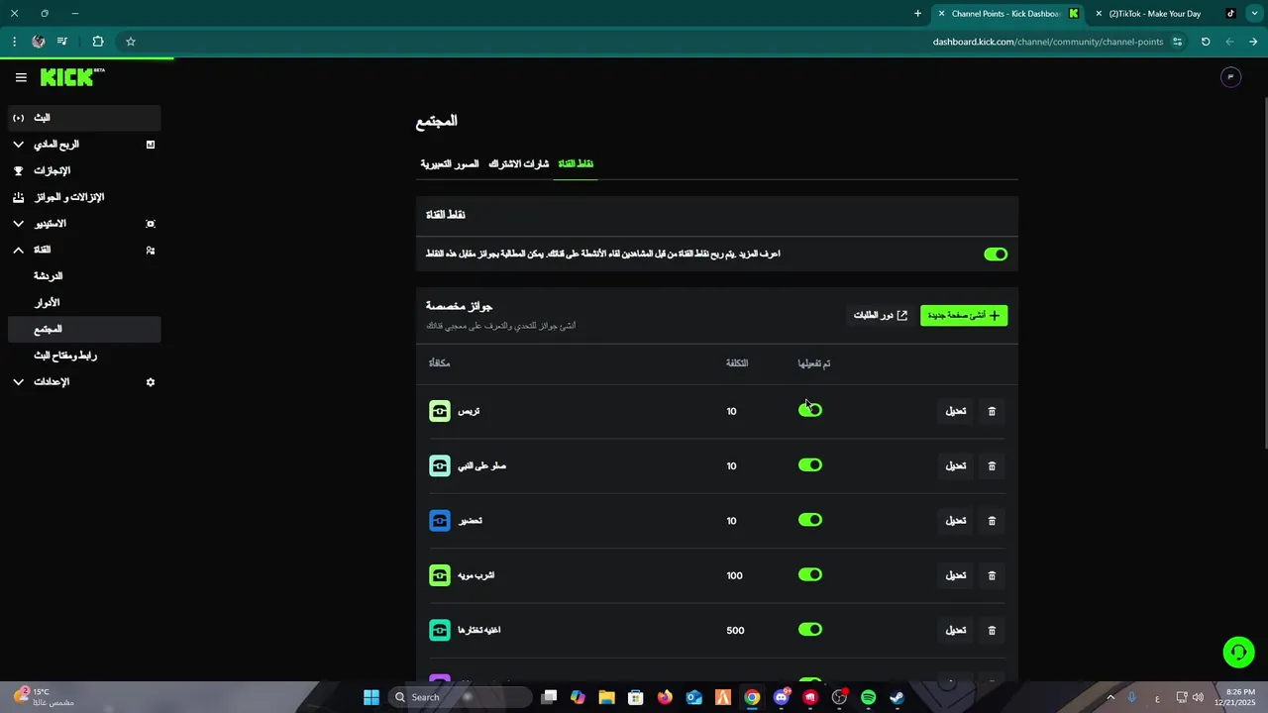Toggle the main نقاط القناة channel points switch

click(996, 255)
